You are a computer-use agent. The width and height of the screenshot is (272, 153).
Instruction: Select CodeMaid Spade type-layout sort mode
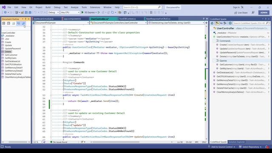225,23
